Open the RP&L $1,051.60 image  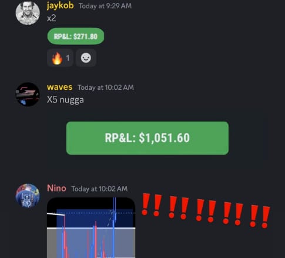coord(147,138)
